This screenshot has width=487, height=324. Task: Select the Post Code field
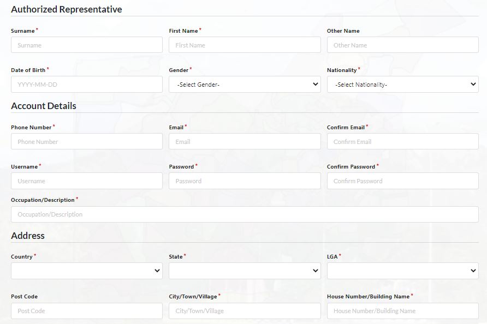(x=86, y=311)
